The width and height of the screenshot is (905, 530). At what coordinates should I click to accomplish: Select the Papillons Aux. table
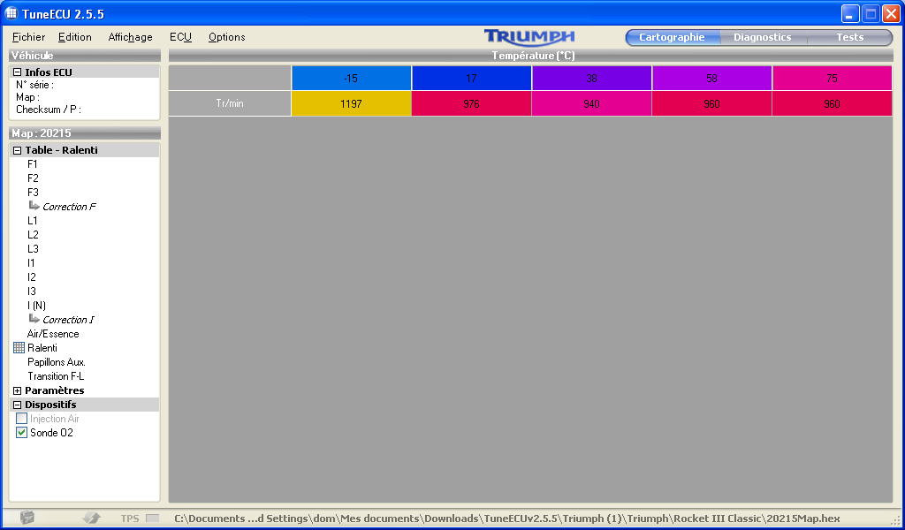click(x=57, y=362)
